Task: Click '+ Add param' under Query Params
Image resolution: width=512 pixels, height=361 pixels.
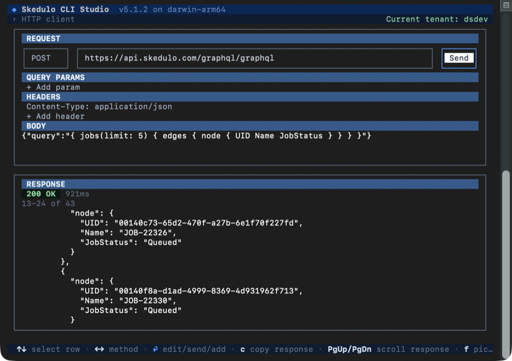Action: [53, 87]
